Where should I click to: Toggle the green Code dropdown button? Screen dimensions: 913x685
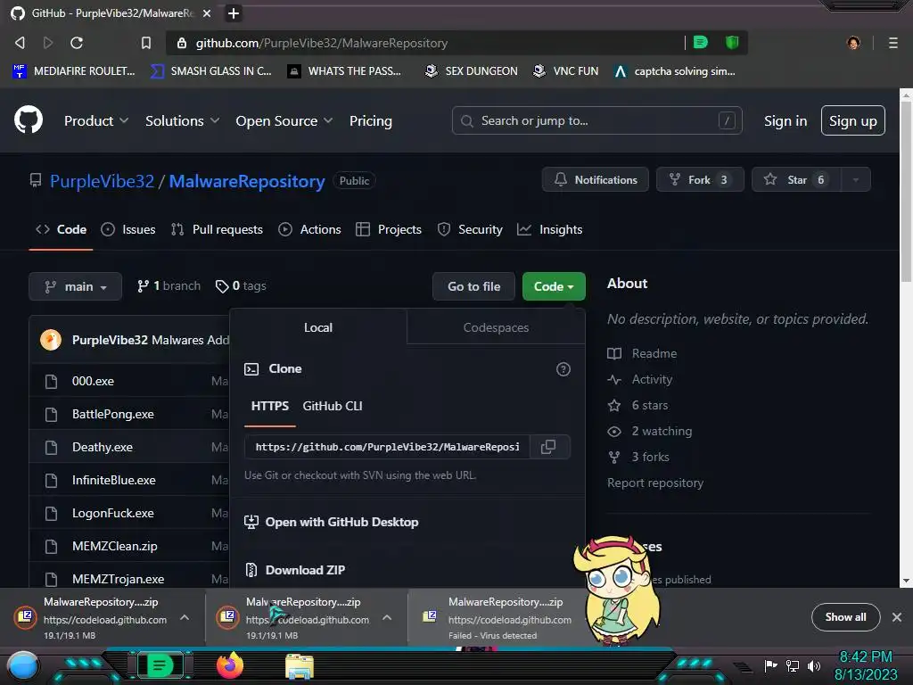(554, 286)
